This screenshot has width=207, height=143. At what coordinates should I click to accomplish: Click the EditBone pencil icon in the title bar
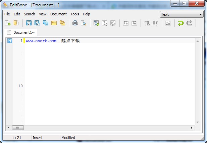click(5, 5)
